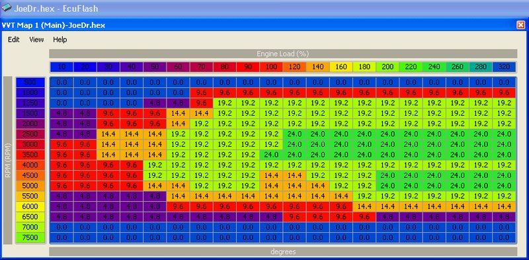Viewport: 529px width, 260px height.
Task: Select cell at 5500 RPM, load 50
Action: tap(155, 196)
